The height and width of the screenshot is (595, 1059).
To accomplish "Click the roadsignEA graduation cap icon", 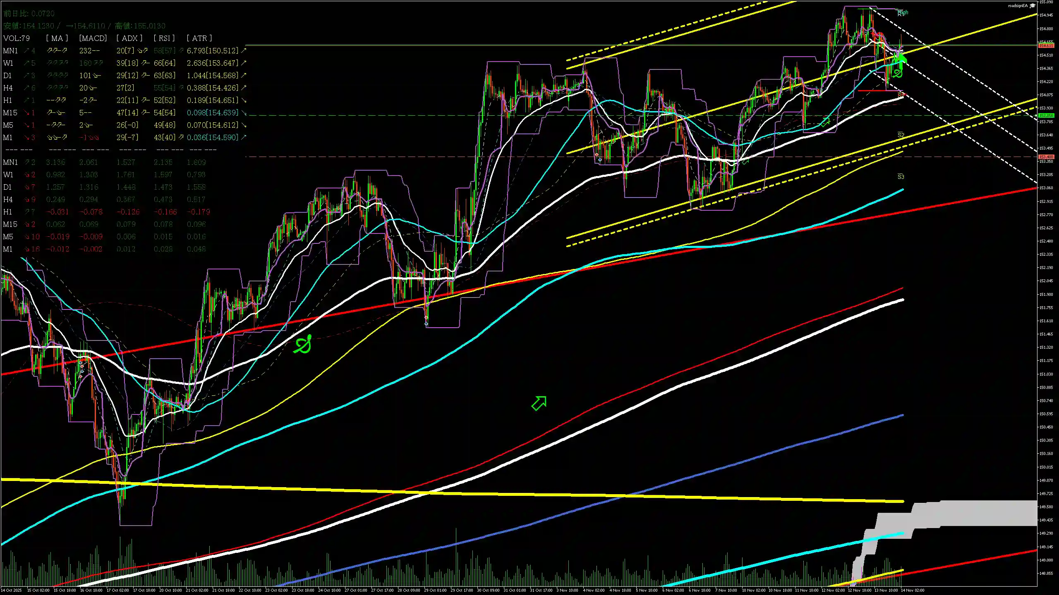I will 1033,5.
